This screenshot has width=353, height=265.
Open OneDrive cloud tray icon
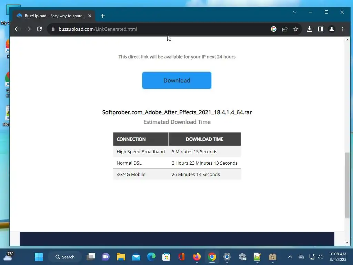301,257
